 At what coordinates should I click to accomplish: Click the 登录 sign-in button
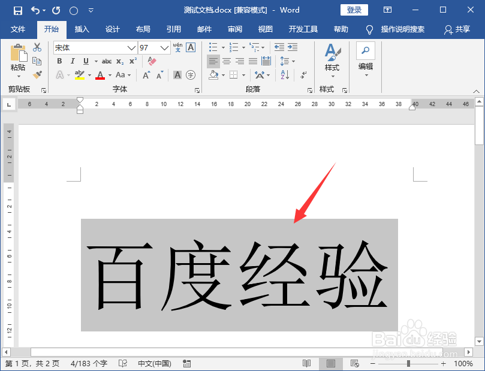[354, 10]
